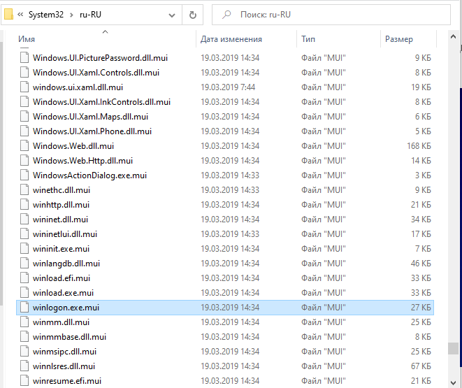Sort by the Размер column header

[x=399, y=39]
